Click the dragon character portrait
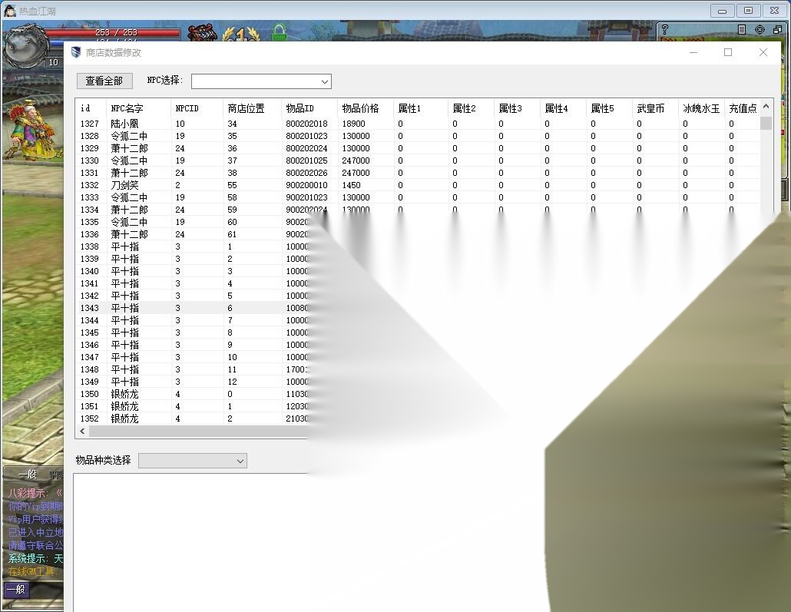Viewport: 791px width, 612px height. [25, 46]
